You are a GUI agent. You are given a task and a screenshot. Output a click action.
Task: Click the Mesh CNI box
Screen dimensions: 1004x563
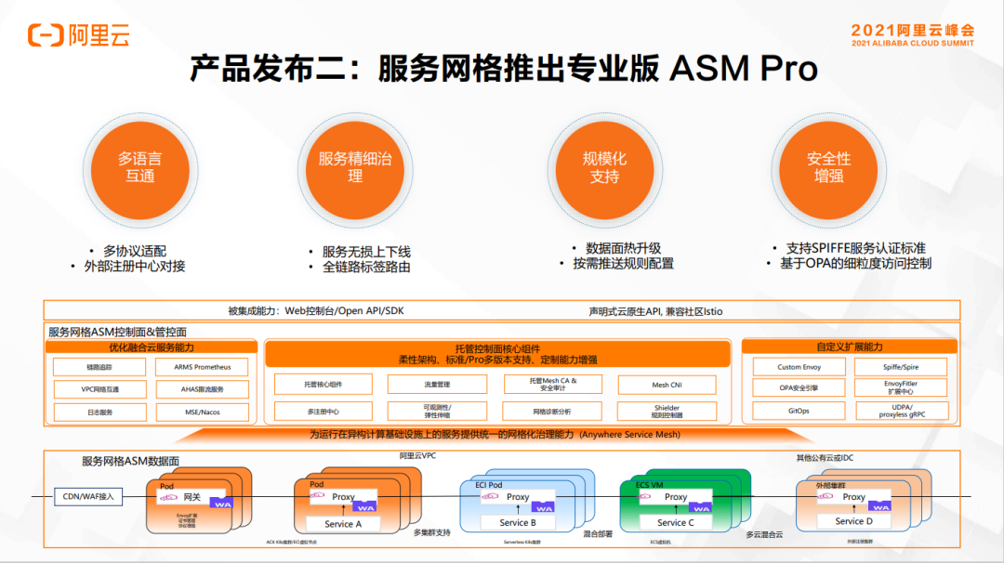(x=667, y=386)
